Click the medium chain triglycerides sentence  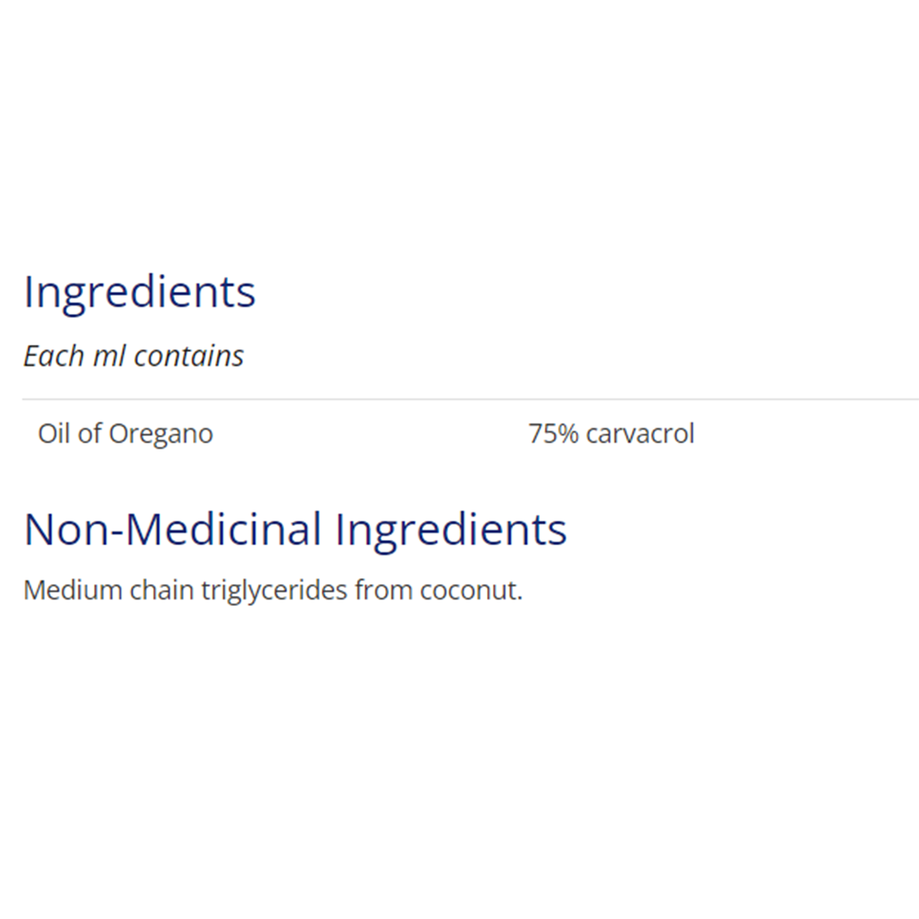(273, 590)
